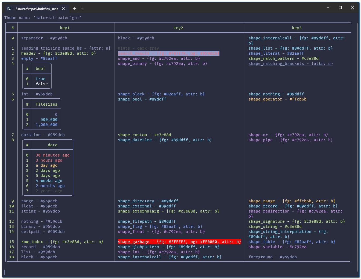Open a new terminal tab
The image size is (361, 279).
pos(75,9)
